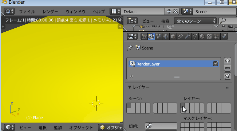Image resolution: width=237 pixels, height=131 pixels.
Task: Open the Modifiers tab wrench icon
Action: 187,36
